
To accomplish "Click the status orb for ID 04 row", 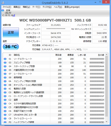I will click(x=5, y=66).
